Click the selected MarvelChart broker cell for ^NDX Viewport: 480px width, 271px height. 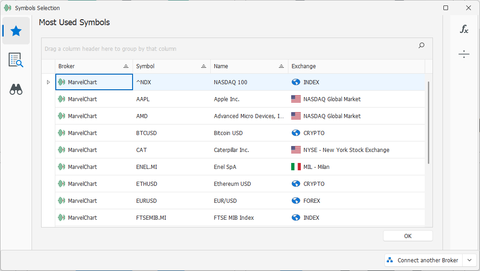pyautogui.click(x=94, y=82)
